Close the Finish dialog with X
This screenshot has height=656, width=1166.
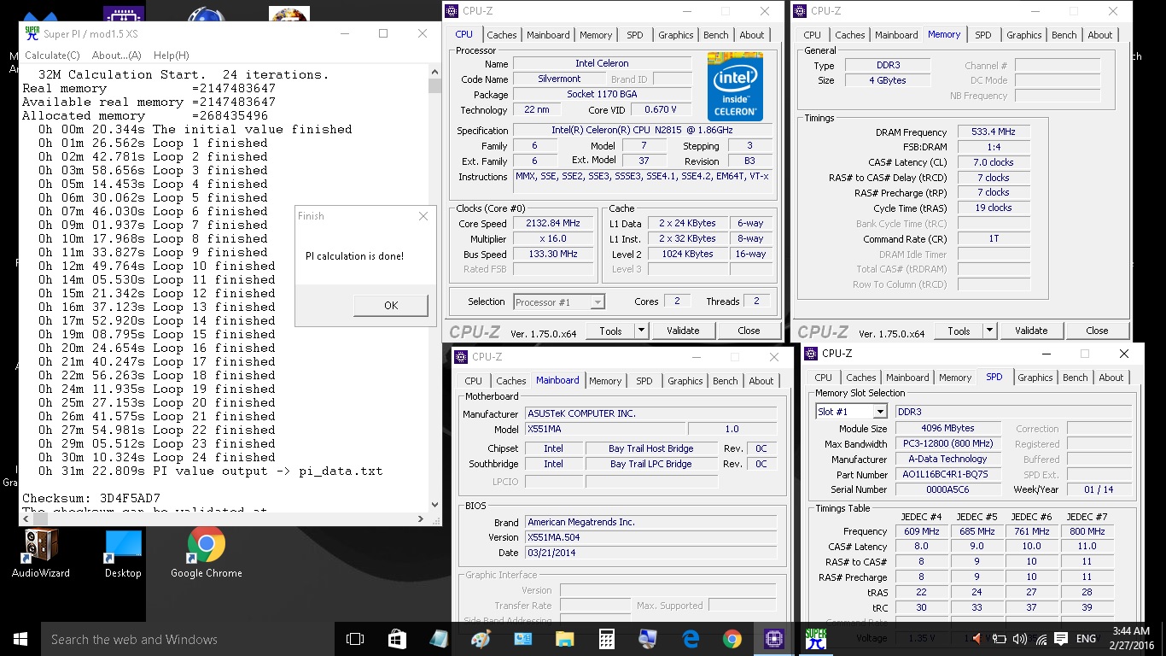pos(423,216)
